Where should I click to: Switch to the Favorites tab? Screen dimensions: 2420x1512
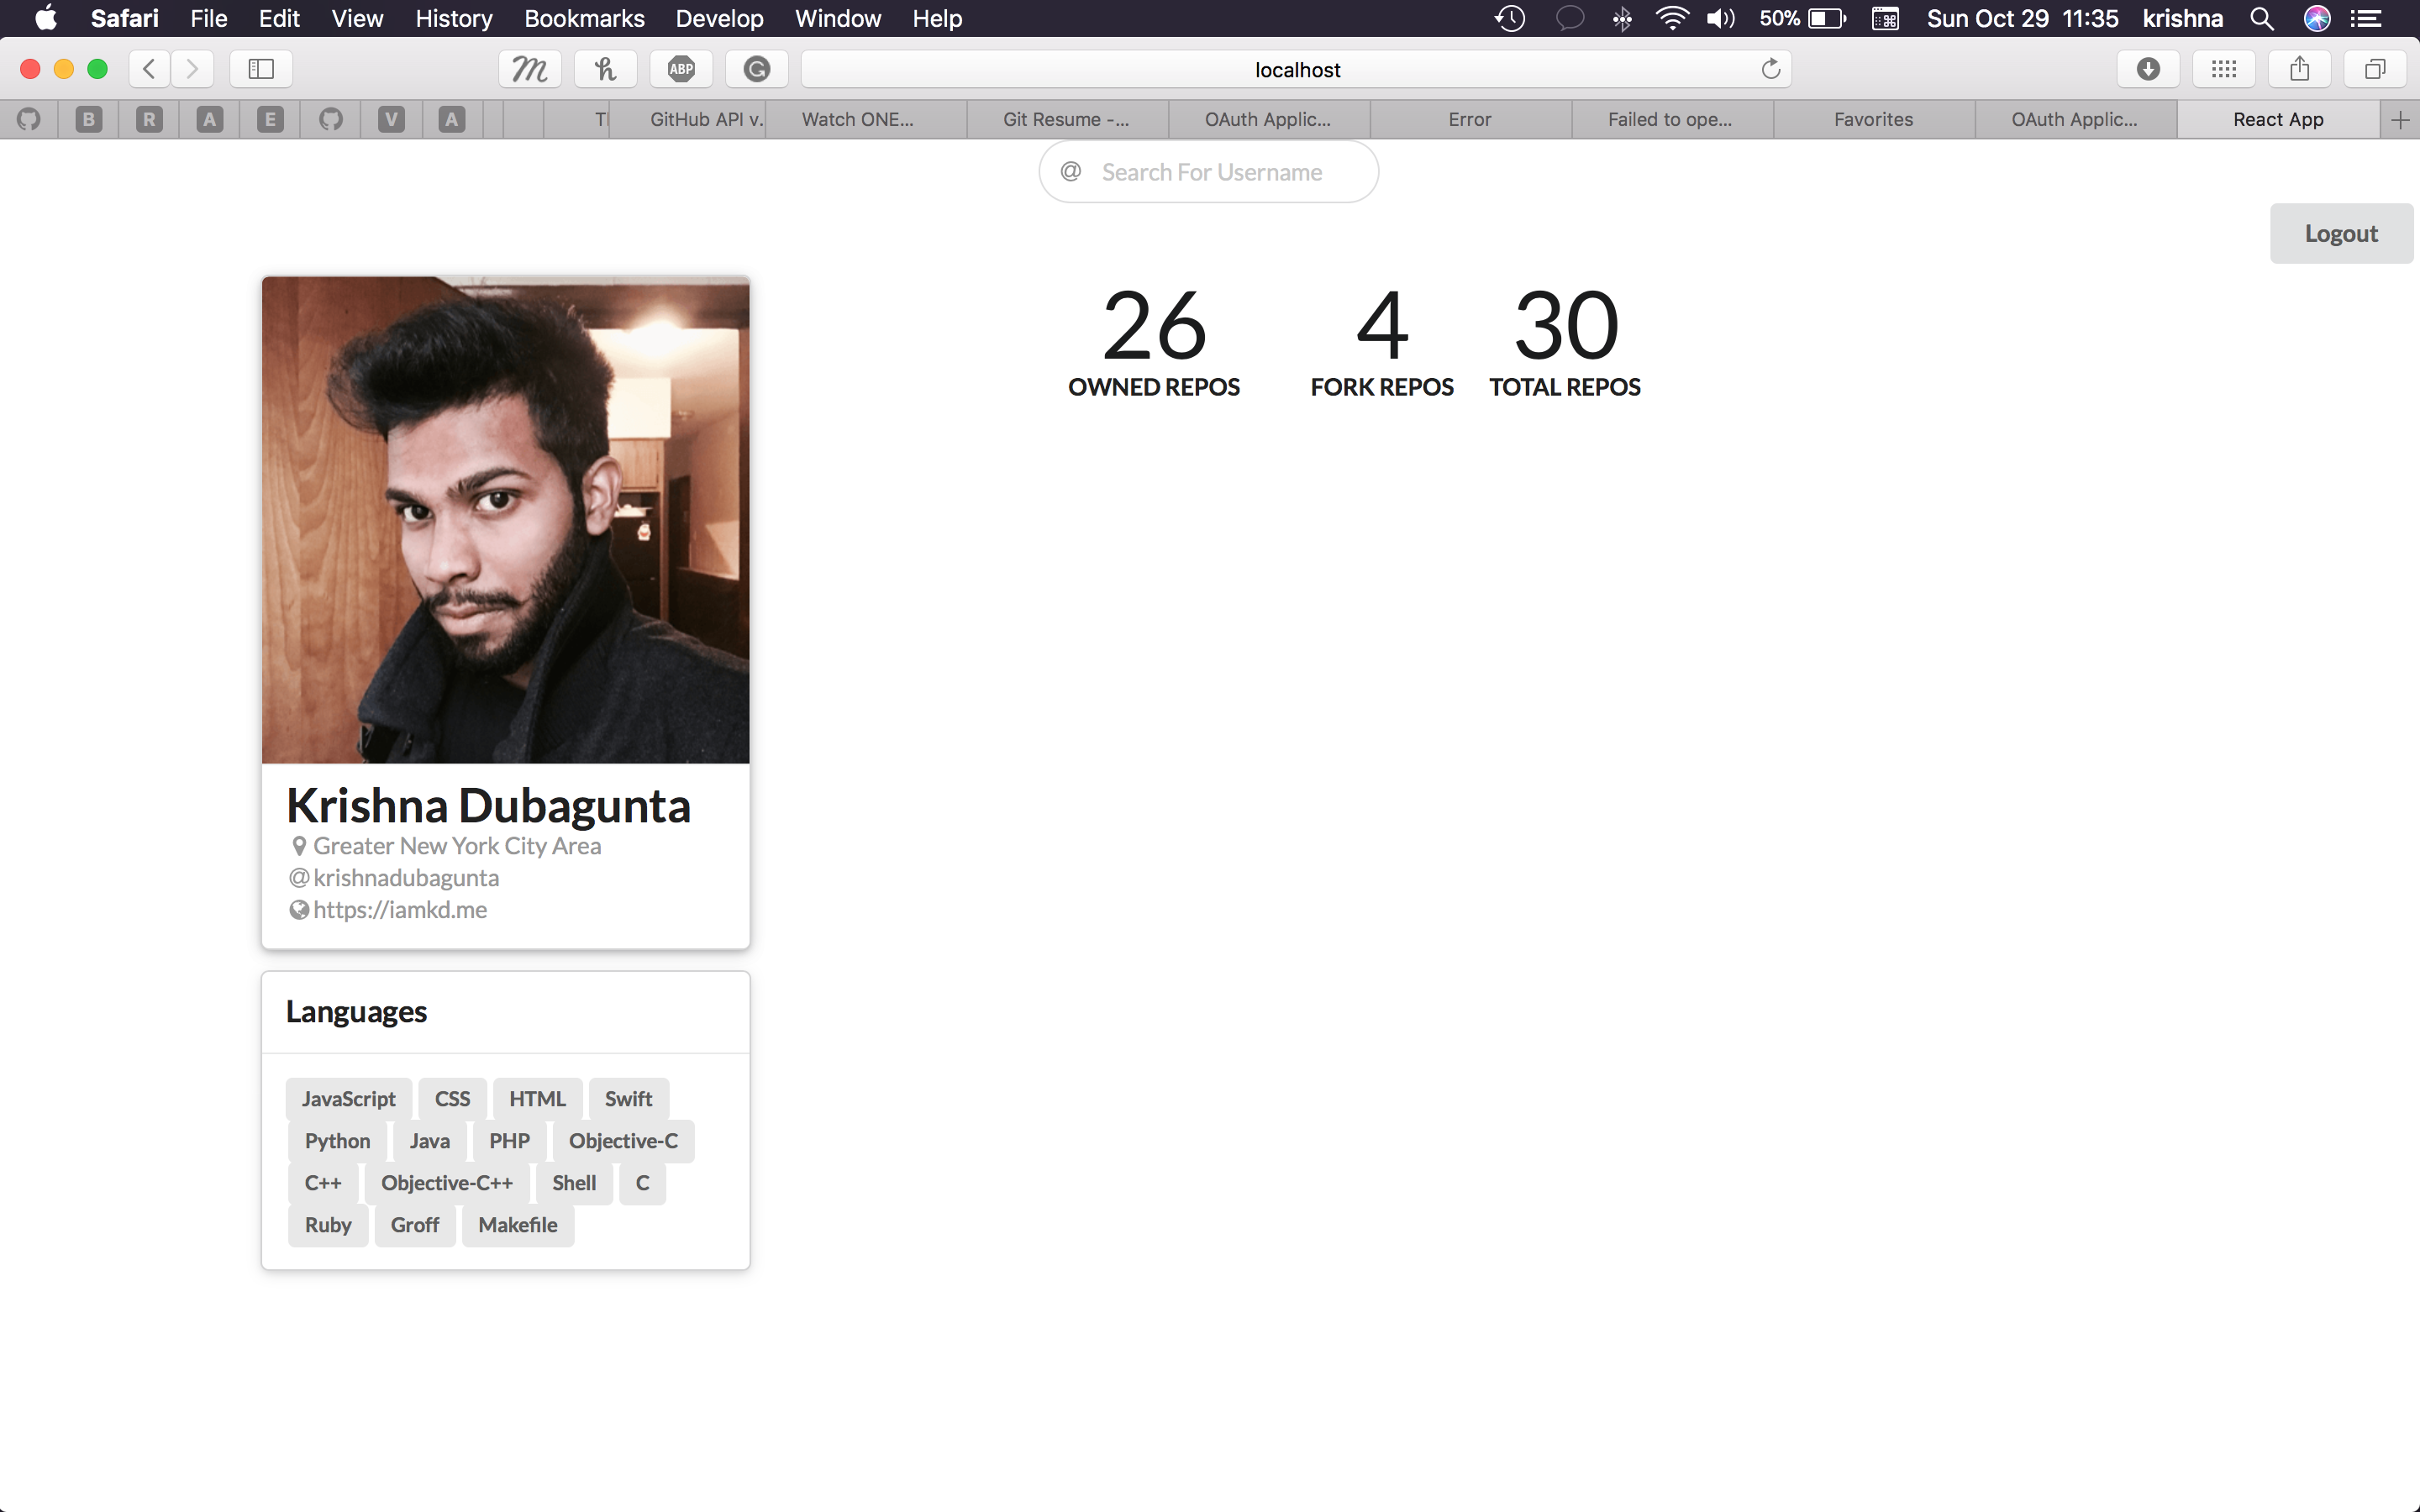pyautogui.click(x=1873, y=120)
